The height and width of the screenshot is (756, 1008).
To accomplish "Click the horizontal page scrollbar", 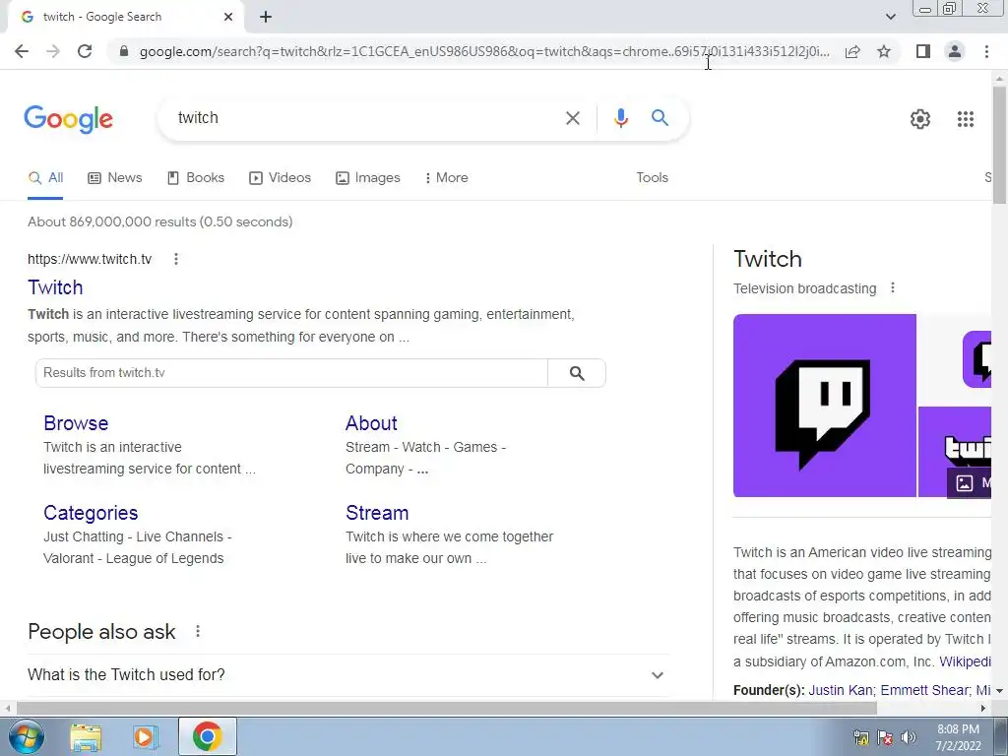I will pos(447,709).
